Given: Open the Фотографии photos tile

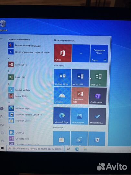Looking at the screenshot, I should [x=80, y=116].
